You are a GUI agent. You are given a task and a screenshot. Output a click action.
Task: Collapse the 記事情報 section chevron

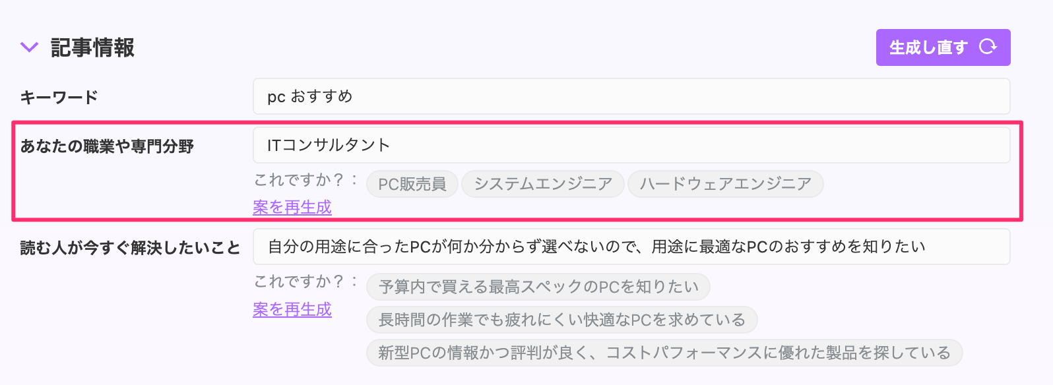pyautogui.click(x=29, y=47)
